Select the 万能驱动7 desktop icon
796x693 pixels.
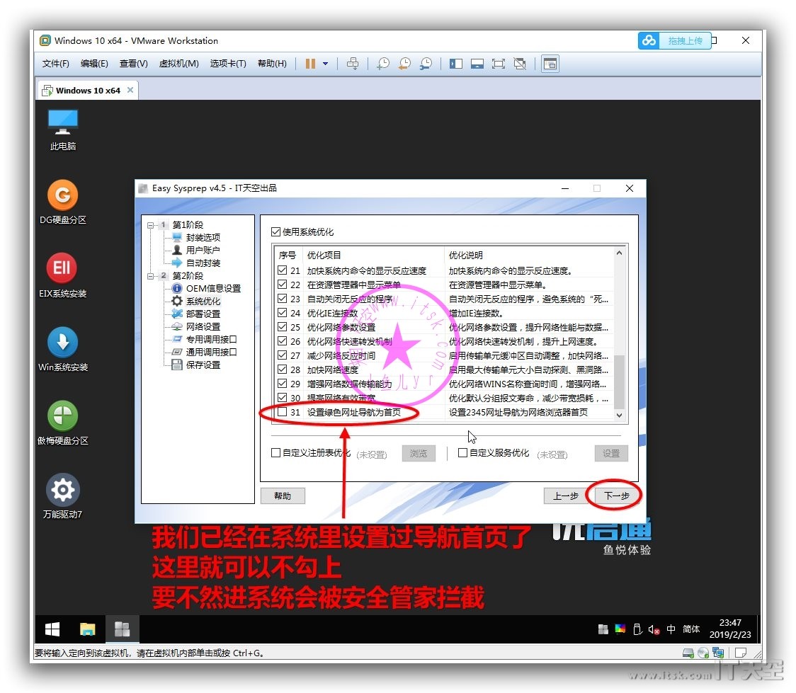62,496
